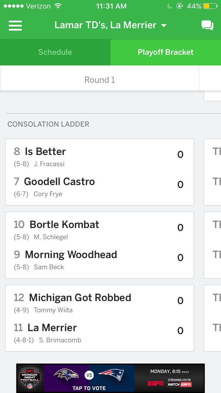Tap the TAP TO VOTE banner button
The image size is (221, 393).
[89, 388]
